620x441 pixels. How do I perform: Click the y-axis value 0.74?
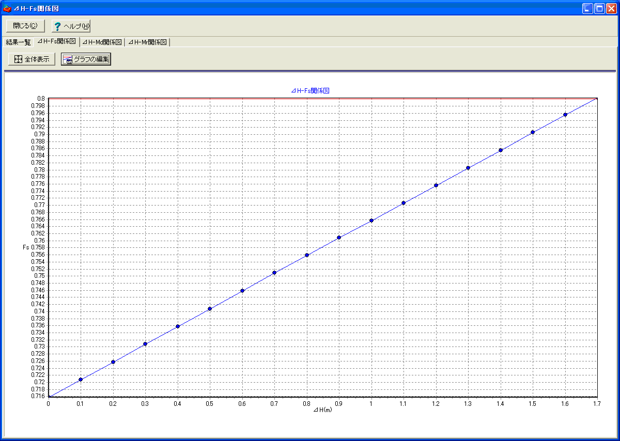coord(40,311)
